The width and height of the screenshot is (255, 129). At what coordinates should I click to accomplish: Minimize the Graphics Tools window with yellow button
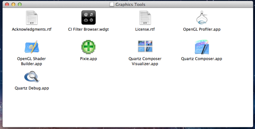pyautogui.click(x=13, y=4)
